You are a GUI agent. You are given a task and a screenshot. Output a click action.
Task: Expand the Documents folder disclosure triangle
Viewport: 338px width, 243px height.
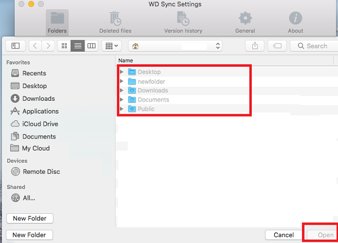[x=122, y=100]
